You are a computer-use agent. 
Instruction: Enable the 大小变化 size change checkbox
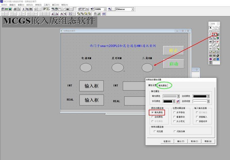(x=175, y=121)
